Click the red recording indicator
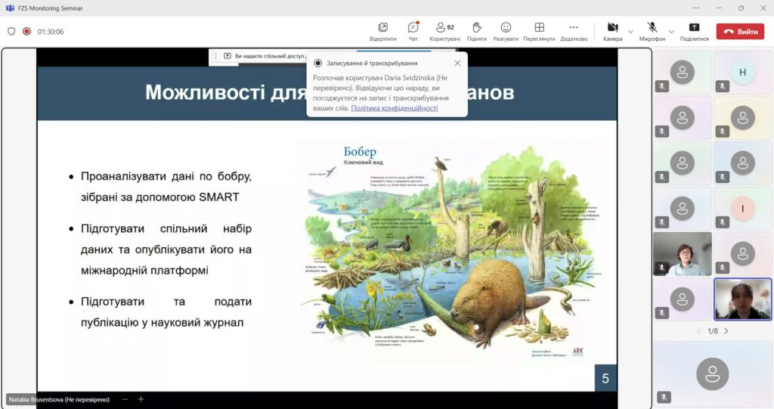This screenshot has height=409, width=774. 26,31
